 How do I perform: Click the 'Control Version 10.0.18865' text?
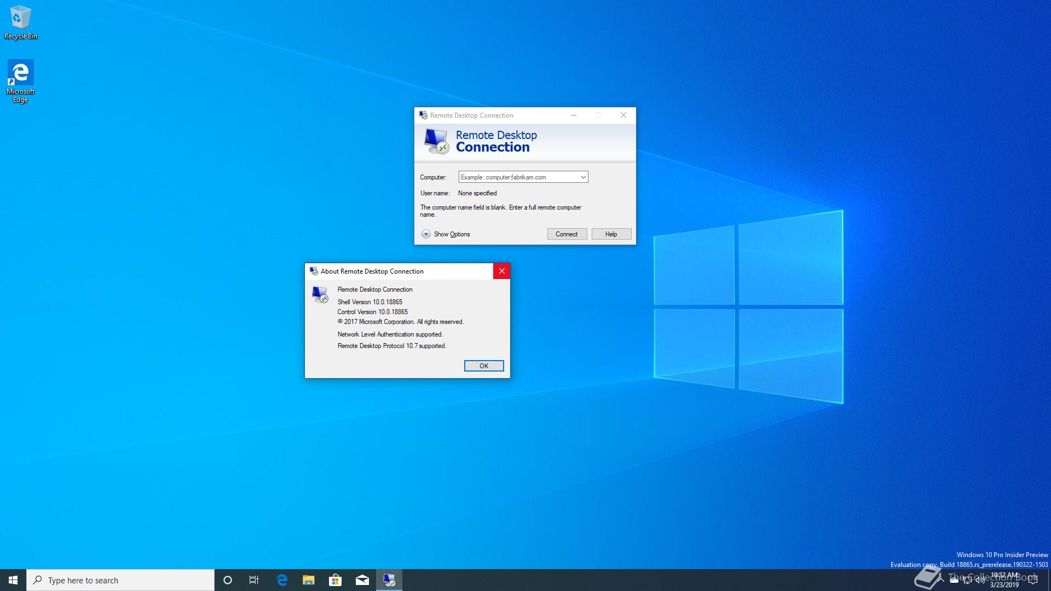point(373,312)
